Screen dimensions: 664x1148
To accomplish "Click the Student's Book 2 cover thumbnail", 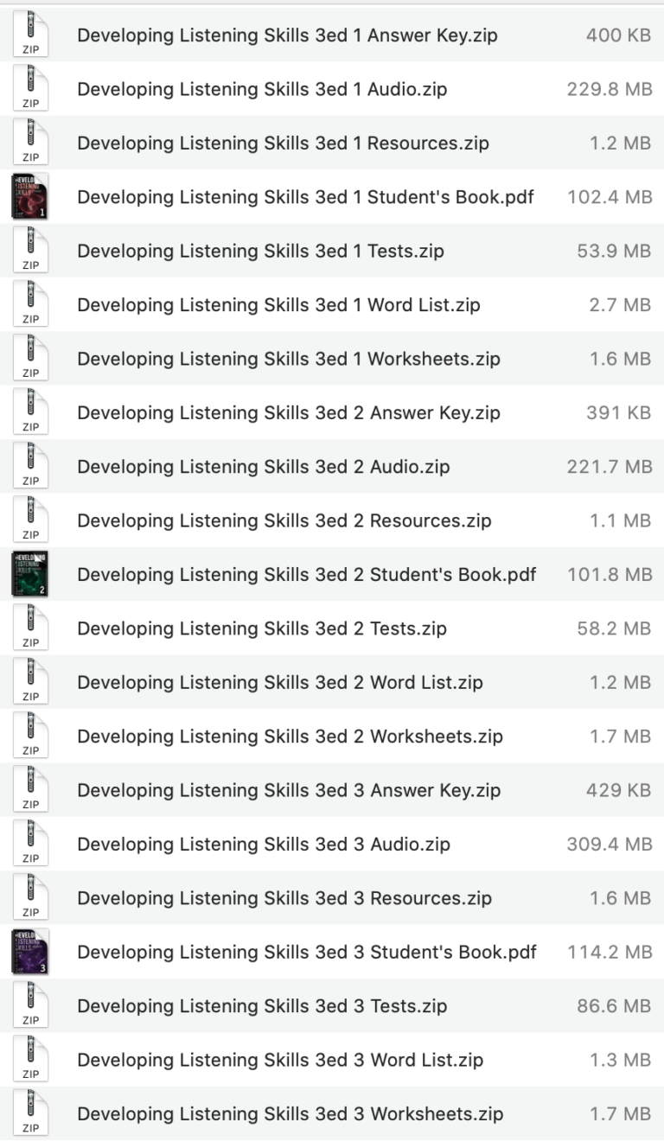I will tap(31, 574).
